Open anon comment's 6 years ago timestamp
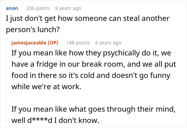Image resolution: width=187 pixels, height=128 pixels. pos(68,8)
